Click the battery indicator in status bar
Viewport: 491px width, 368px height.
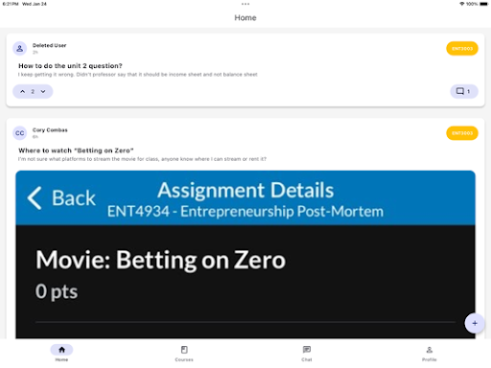[484, 4]
